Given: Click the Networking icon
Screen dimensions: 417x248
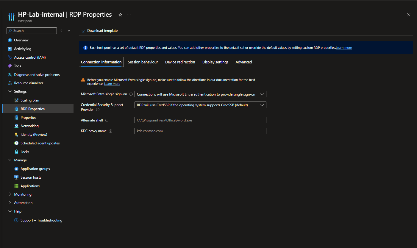Looking at the screenshot, I should pyautogui.click(x=16, y=126).
